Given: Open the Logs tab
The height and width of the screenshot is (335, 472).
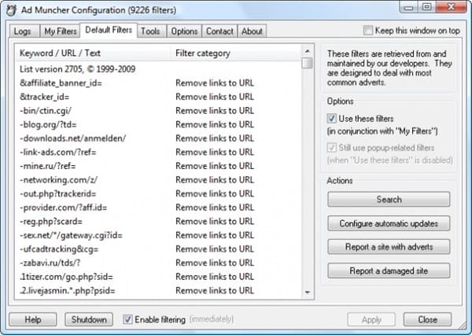Looking at the screenshot, I should tap(23, 31).
